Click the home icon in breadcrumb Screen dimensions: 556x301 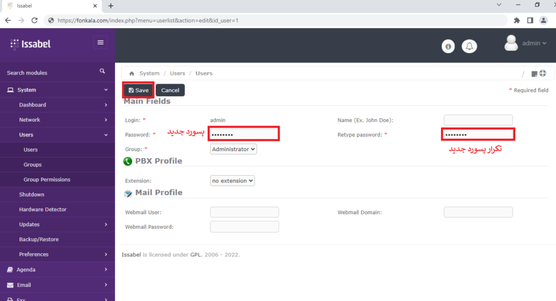pyautogui.click(x=131, y=73)
